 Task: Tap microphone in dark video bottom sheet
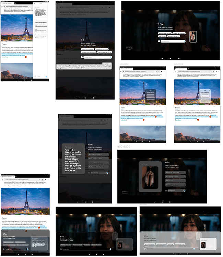[x=110, y=249]
